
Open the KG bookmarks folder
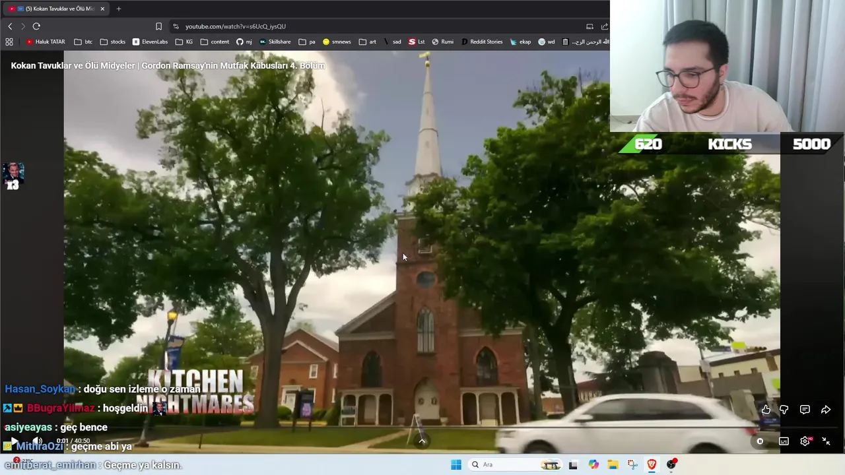coord(184,42)
